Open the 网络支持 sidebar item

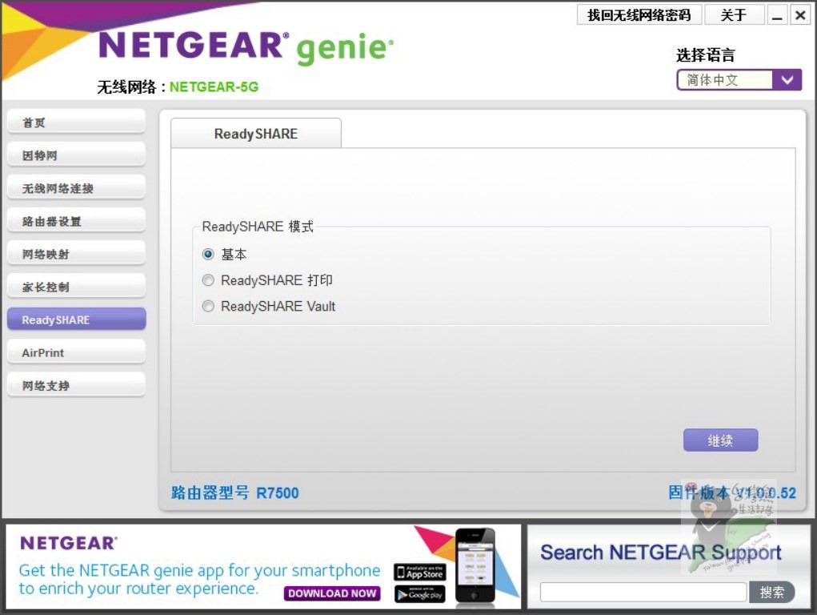(x=76, y=385)
